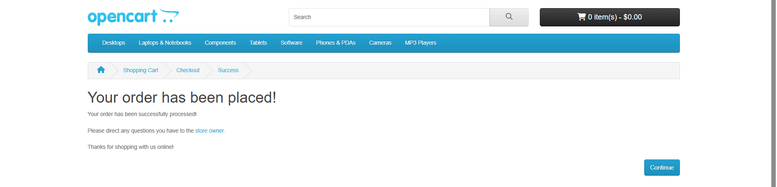Click the vertical scrollbar on the right
The height and width of the screenshot is (187, 777).
point(774,93)
